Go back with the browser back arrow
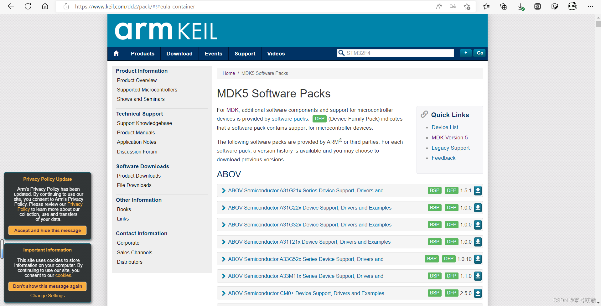The image size is (601, 306). pos(11,6)
